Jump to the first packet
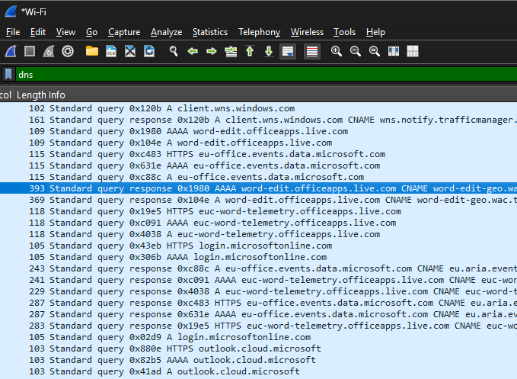517x379 pixels. coord(250,51)
